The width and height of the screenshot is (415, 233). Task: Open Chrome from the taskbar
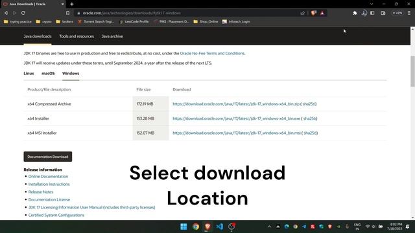coord(196,227)
